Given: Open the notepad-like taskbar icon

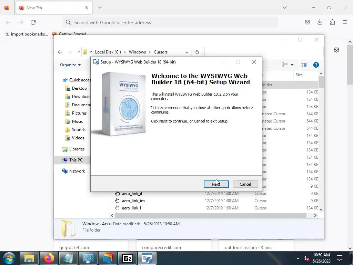Looking at the screenshot, I should point(69,258).
